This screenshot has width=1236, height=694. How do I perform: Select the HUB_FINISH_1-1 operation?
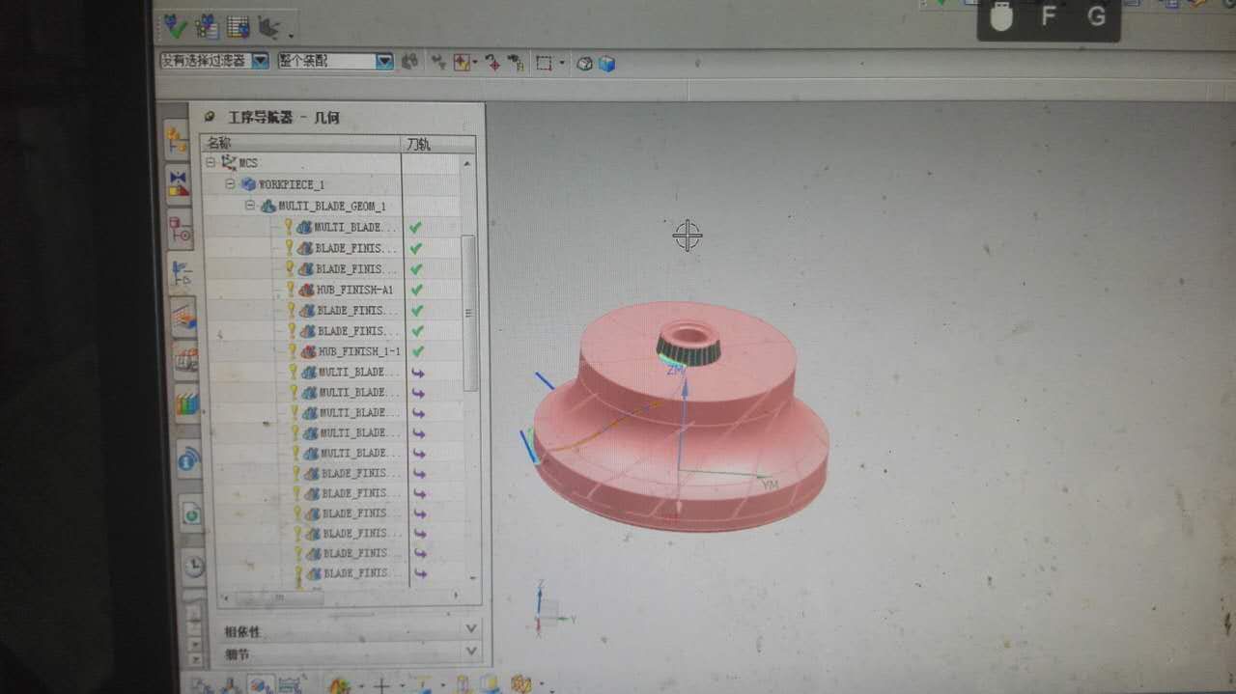(358, 352)
